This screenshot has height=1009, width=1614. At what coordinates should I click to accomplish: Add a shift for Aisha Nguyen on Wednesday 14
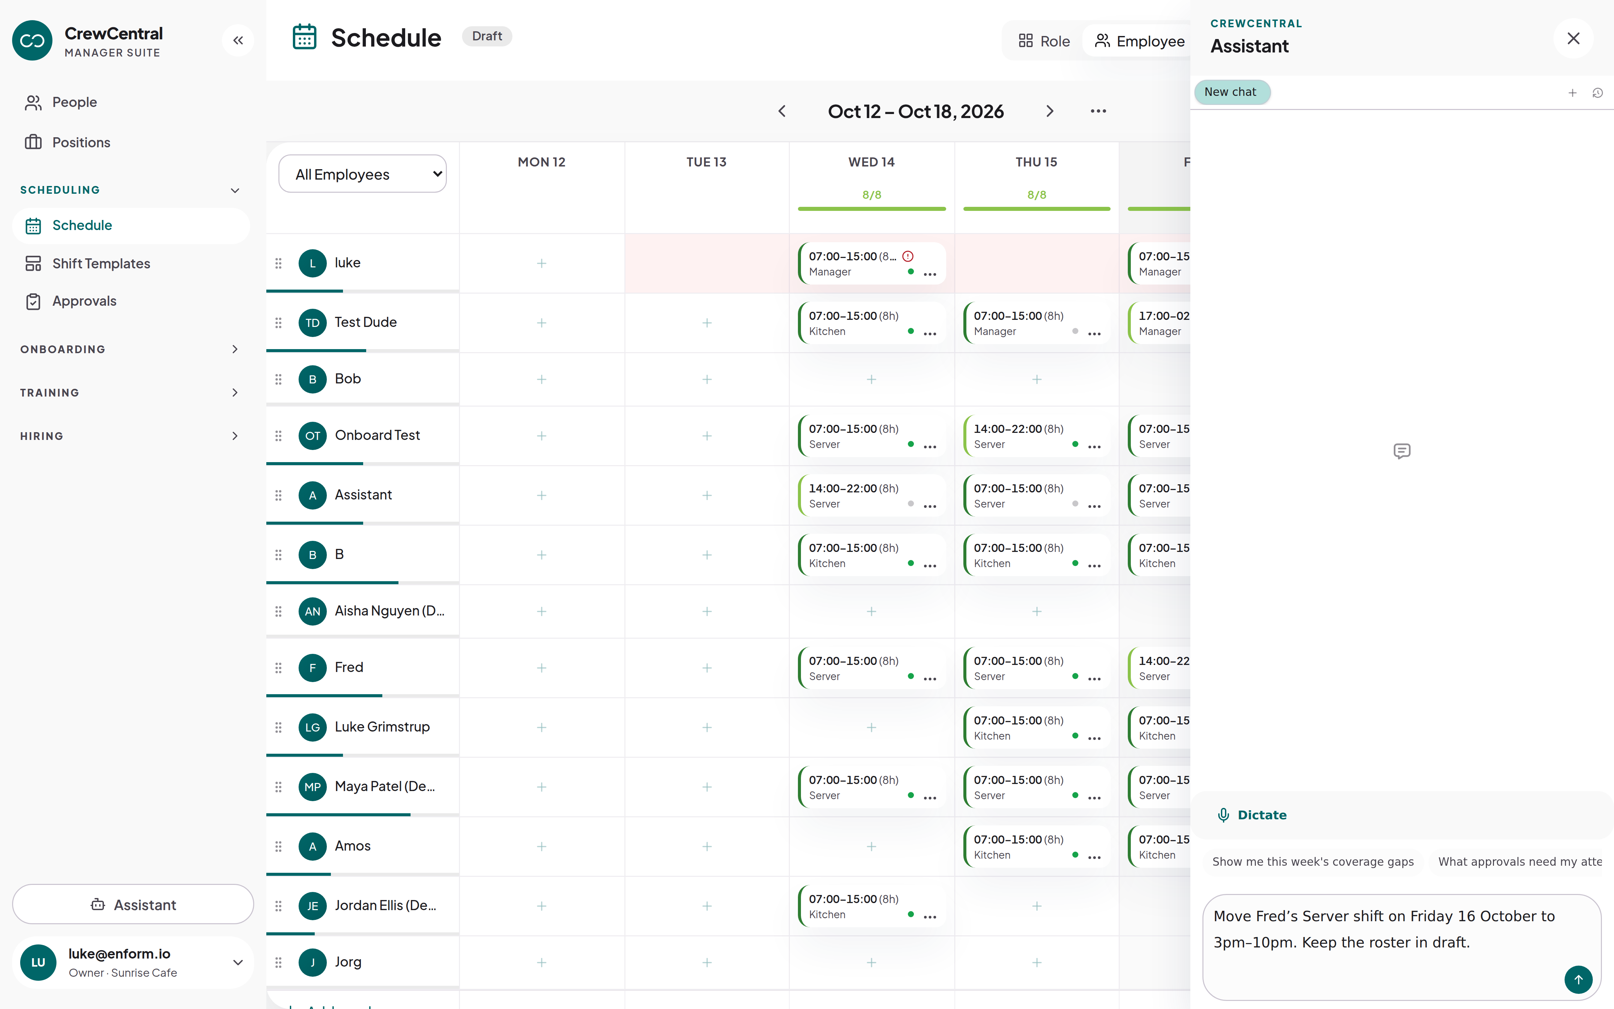(872, 611)
